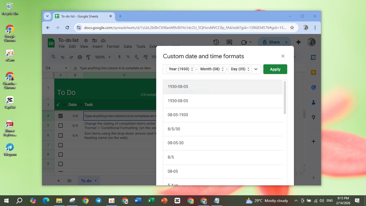Open version history clock icon
This screenshot has height=206, width=366.
coord(216,42)
